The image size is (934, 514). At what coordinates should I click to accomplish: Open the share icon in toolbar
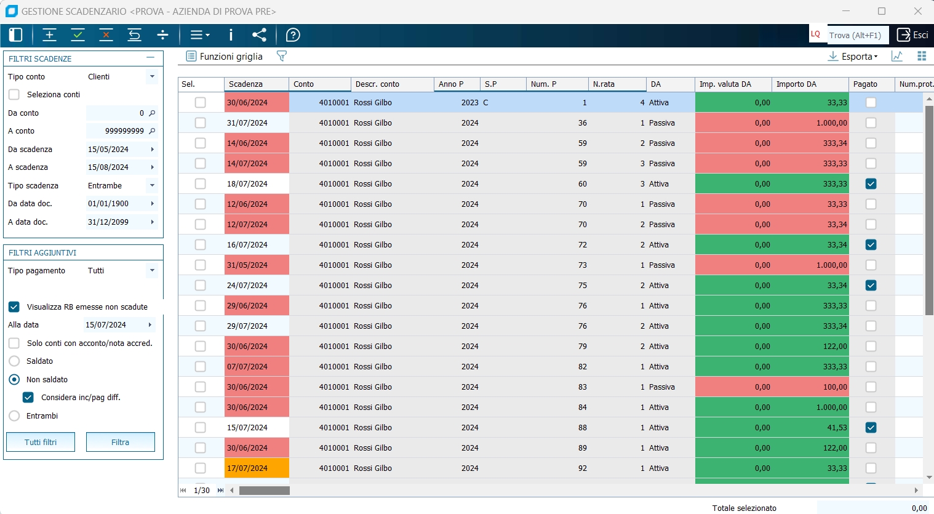click(260, 35)
